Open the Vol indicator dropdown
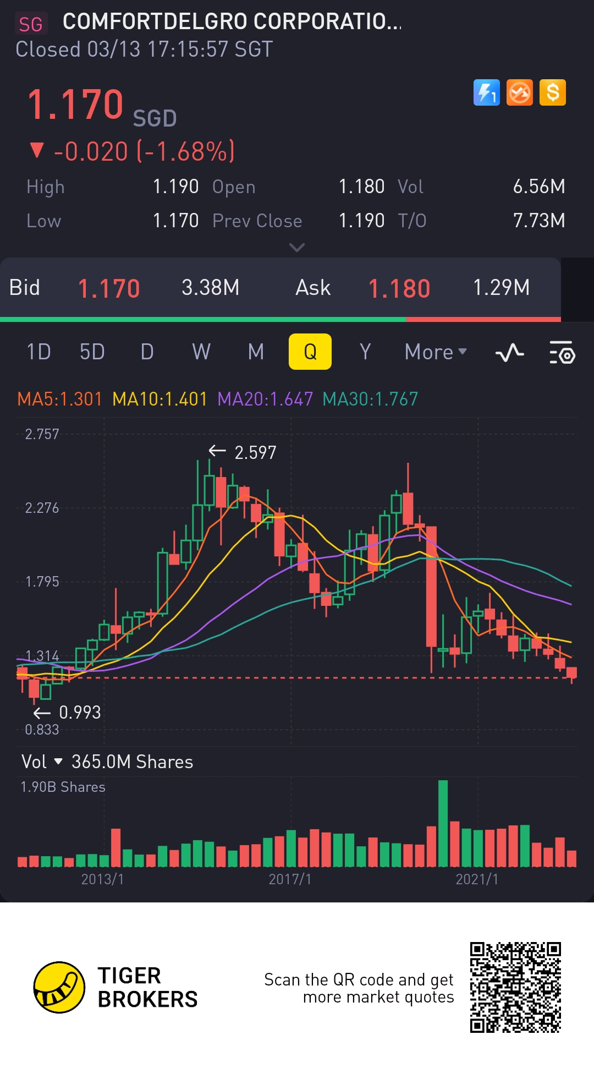This screenshot has width=594, height=1073. 42,762
